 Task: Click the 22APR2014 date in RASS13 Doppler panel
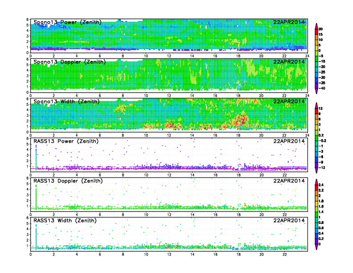pyautogui.click(x=289, y=181)
